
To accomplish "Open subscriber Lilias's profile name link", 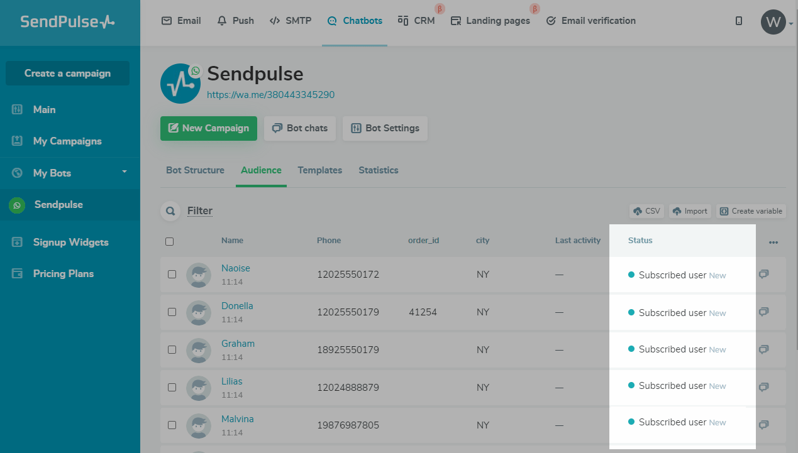I will coord(231,381).
